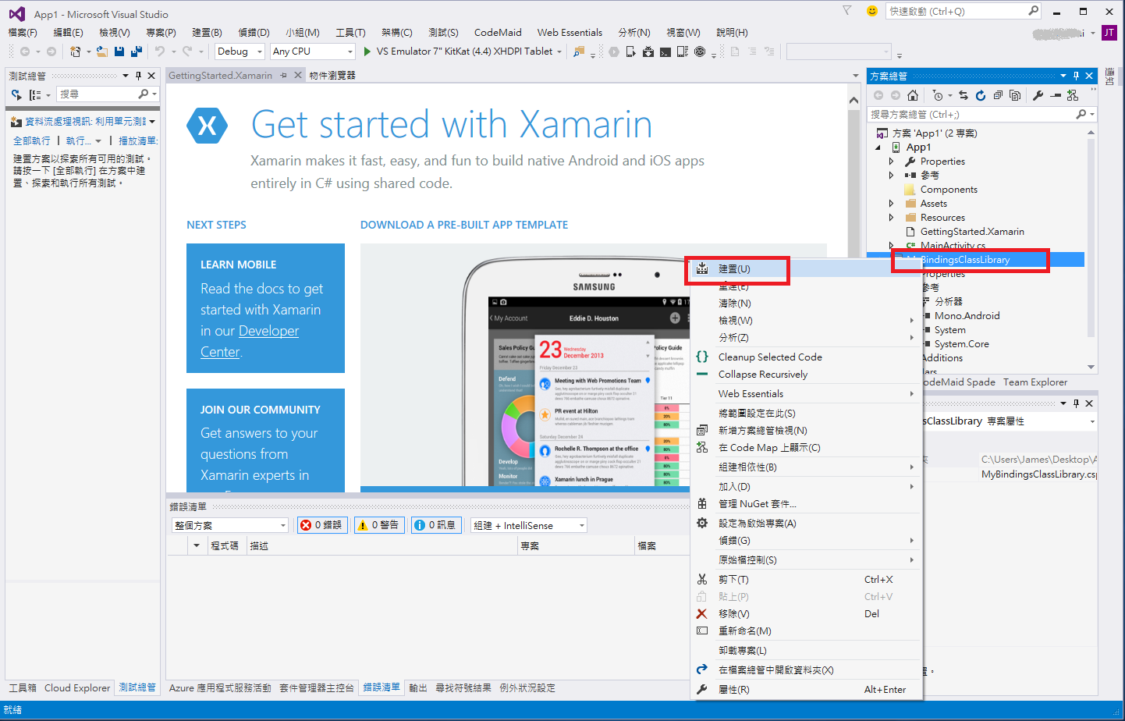The width and height of the screenshot is (1125, 721).
Task: Click the View Class Diagram icon
Action: coord(1073,95)
